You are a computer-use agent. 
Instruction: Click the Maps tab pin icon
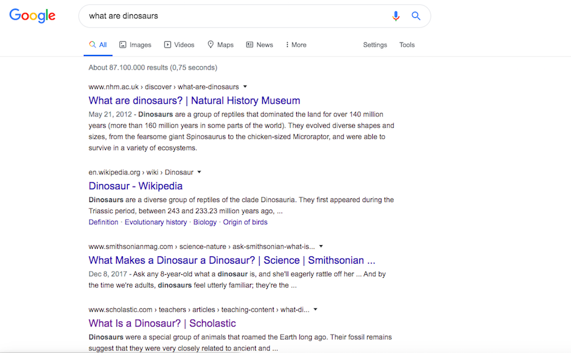pyautogui.click(x=210, y=44)
